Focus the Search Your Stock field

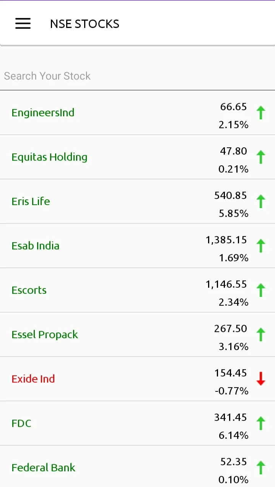[x=137, y=76]
